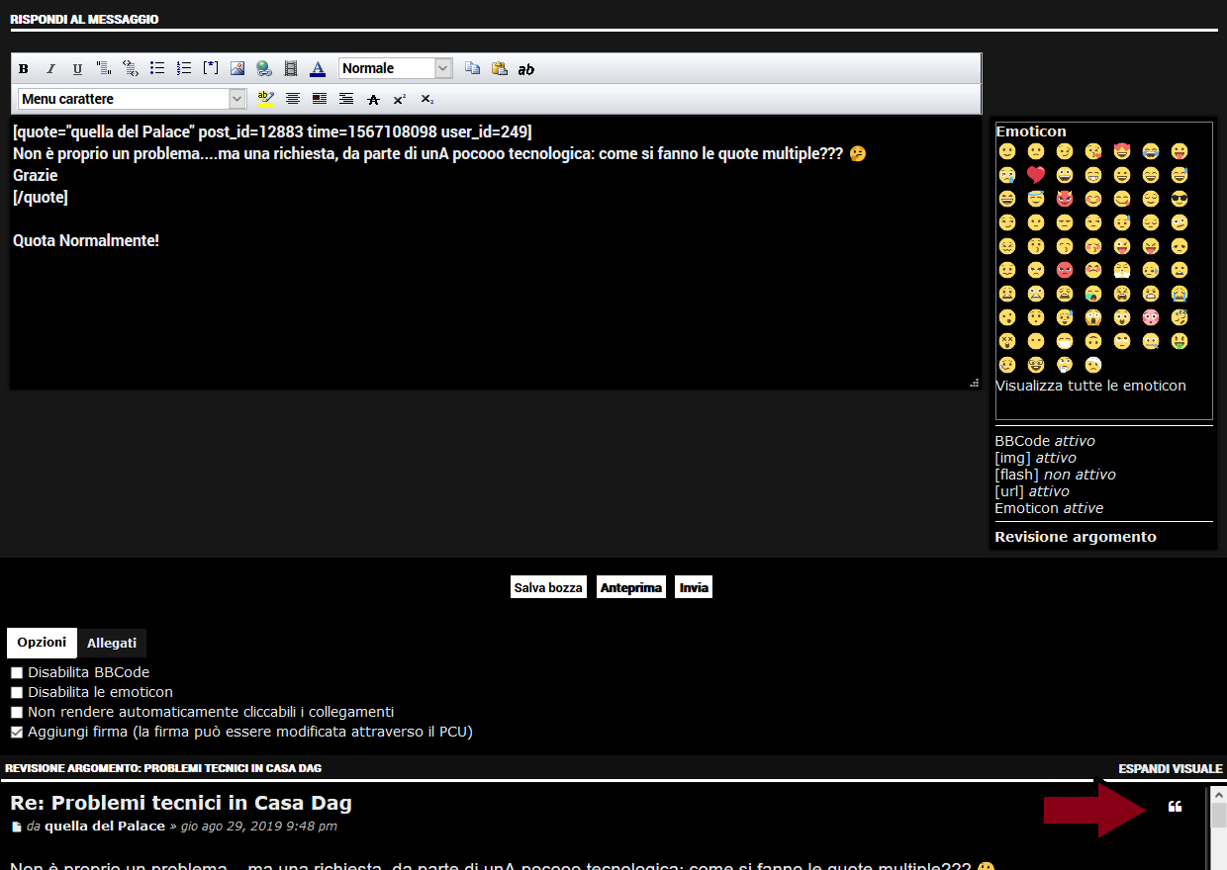Screen dimensions: 1227x870
Task: Uncheck Aggiungi firma option
Action: [17, 732]
